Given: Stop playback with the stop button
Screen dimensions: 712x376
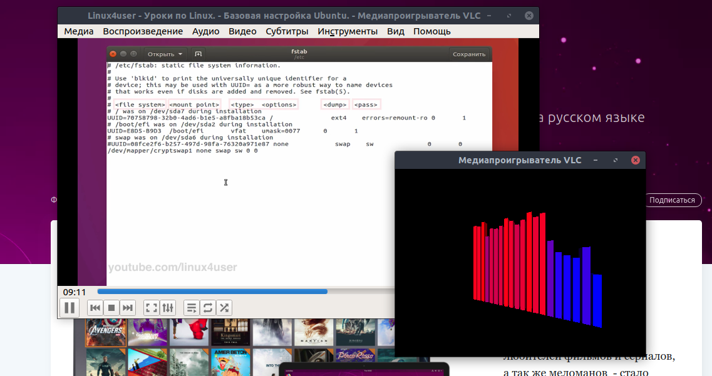Looking at the screenshot, I should point(111,307).
